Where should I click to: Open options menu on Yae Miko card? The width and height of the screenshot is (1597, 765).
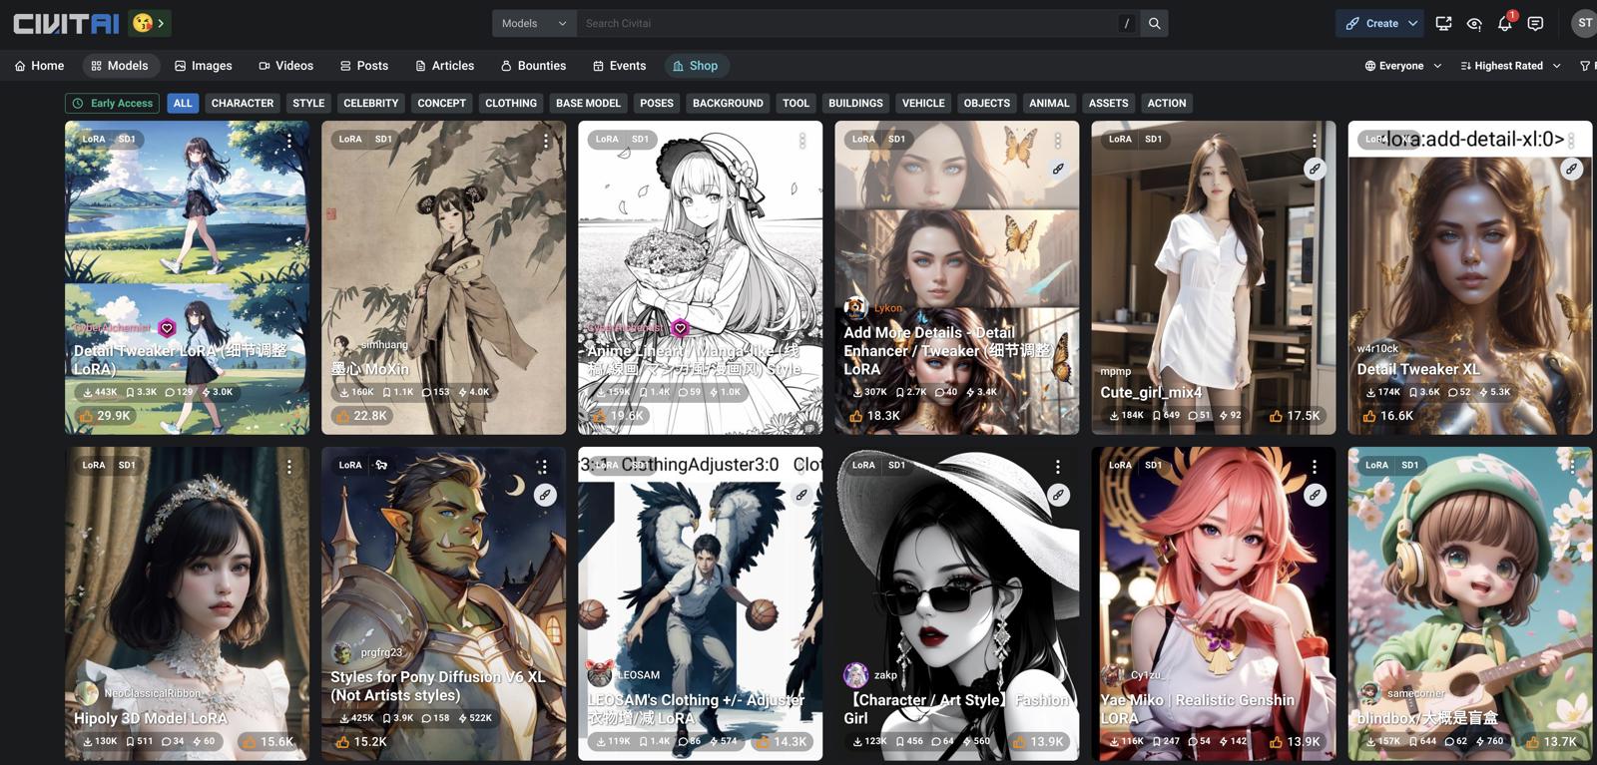click(x=1315, y=467)
